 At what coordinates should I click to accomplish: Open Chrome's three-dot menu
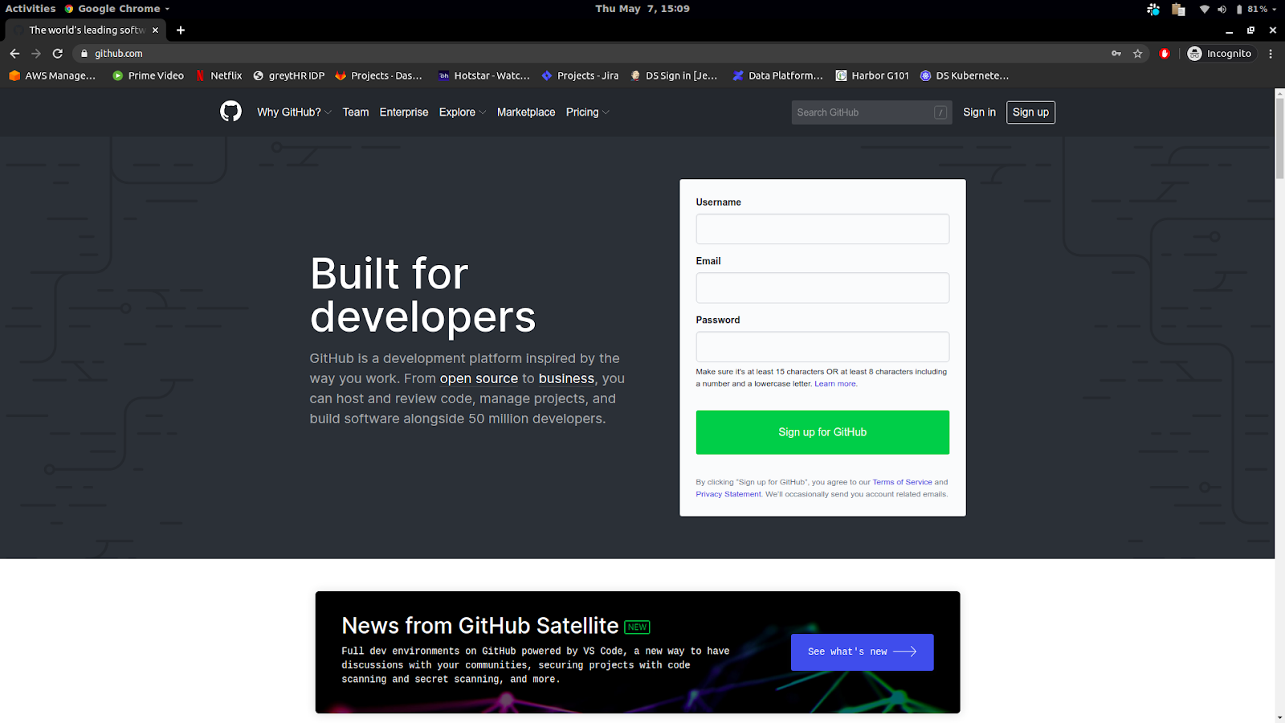tap(1271, 53)
